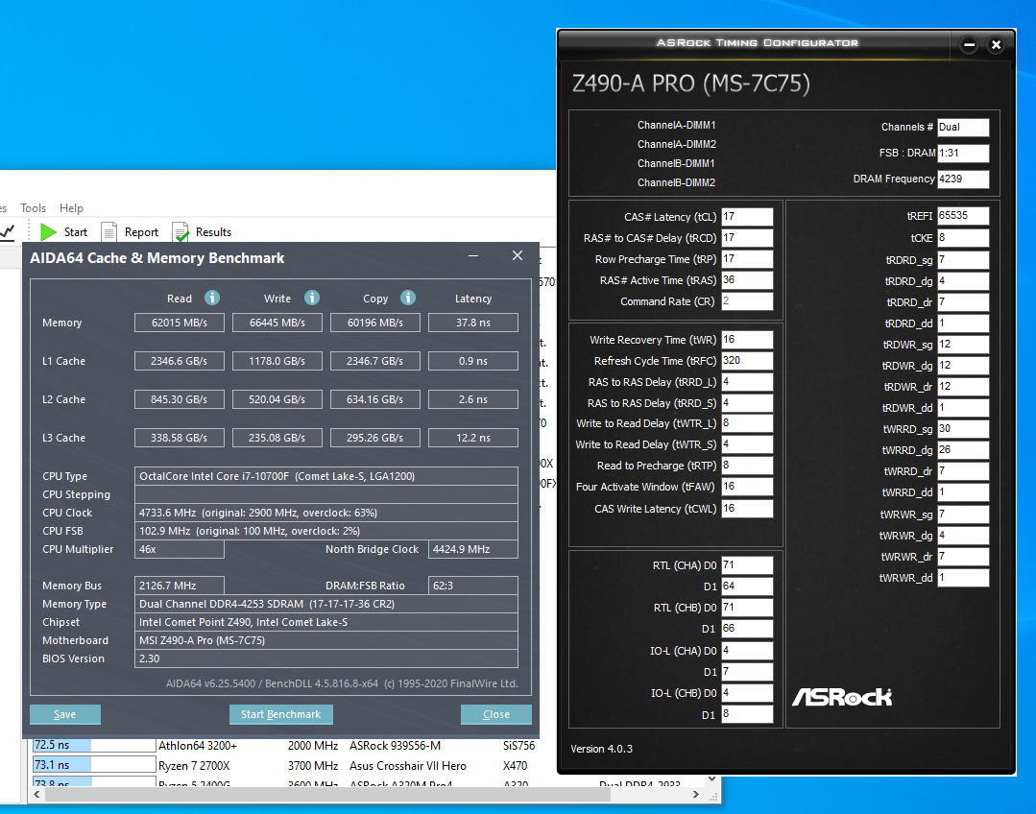1036x814 pixels.
Task: Click the Report document icon
Action: pyautogui.click(x=109, y=232)
